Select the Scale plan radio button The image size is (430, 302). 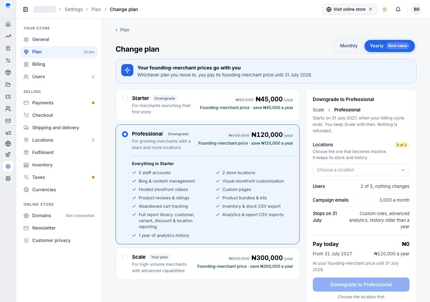pyautogui.click(x=125, y=257)
